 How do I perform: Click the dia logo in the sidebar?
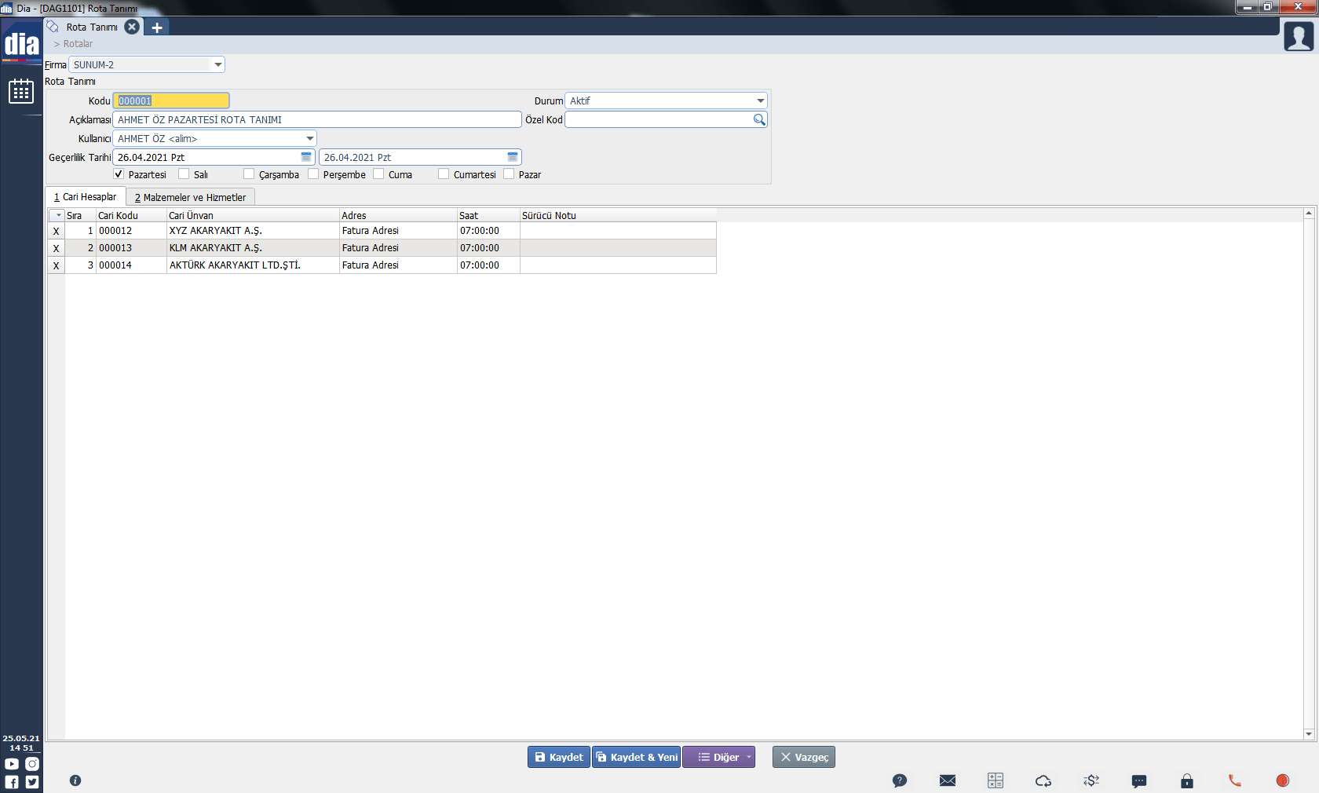pyautogui.click(x=21, y=43)
